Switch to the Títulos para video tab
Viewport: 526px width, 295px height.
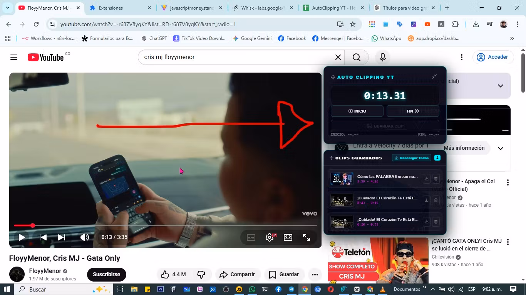tap(404, 8)
